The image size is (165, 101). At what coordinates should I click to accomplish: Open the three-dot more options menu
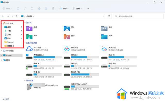[88, 9]
